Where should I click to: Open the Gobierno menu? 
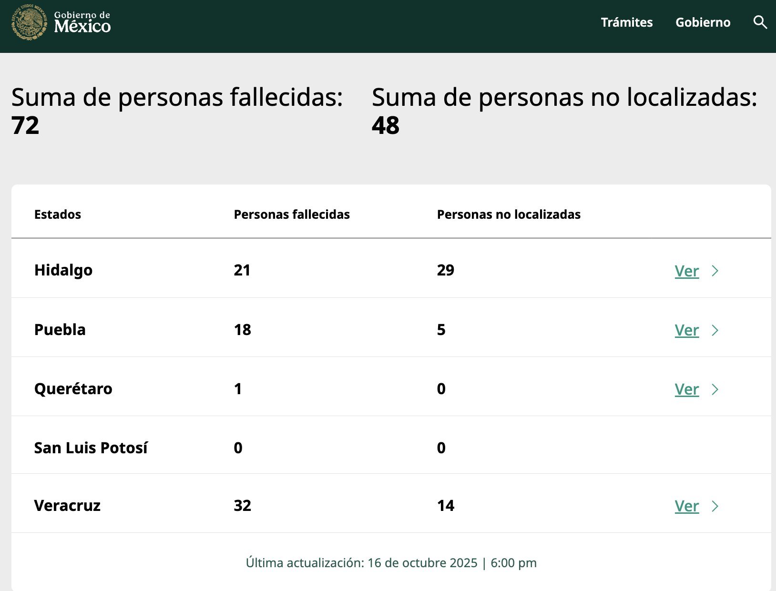tap(703, 22)
